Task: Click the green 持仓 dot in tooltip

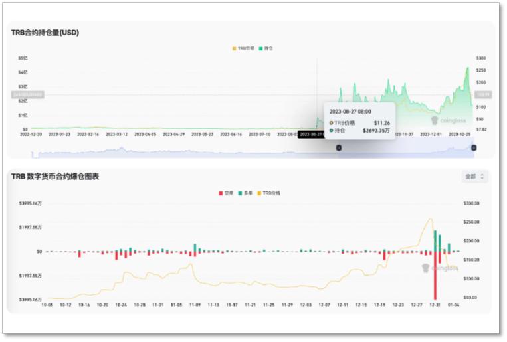Action: pyautogui.click(x=331, y=131)
